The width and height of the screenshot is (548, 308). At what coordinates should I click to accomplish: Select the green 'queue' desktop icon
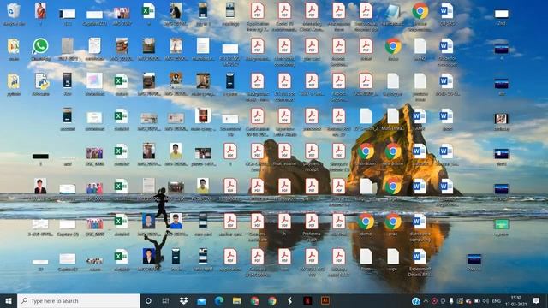(502, 224)
